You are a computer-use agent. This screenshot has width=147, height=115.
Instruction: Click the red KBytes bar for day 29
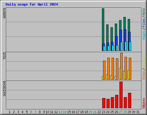[129, 101]
